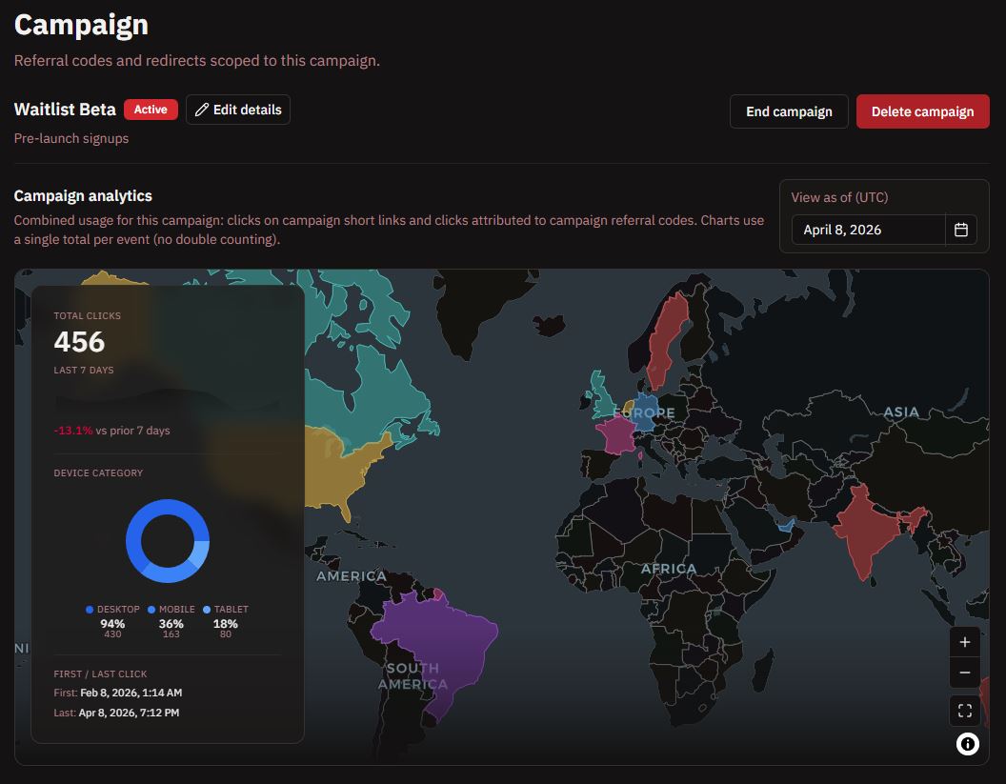This screenshot has height=784, width=1006.
Task: Select France on the map
Action: click(614, 435)
